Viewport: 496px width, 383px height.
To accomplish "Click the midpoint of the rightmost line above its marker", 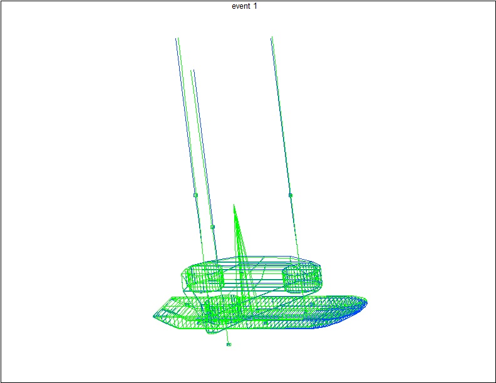I will pyautogui.click(x=281, y=116).
